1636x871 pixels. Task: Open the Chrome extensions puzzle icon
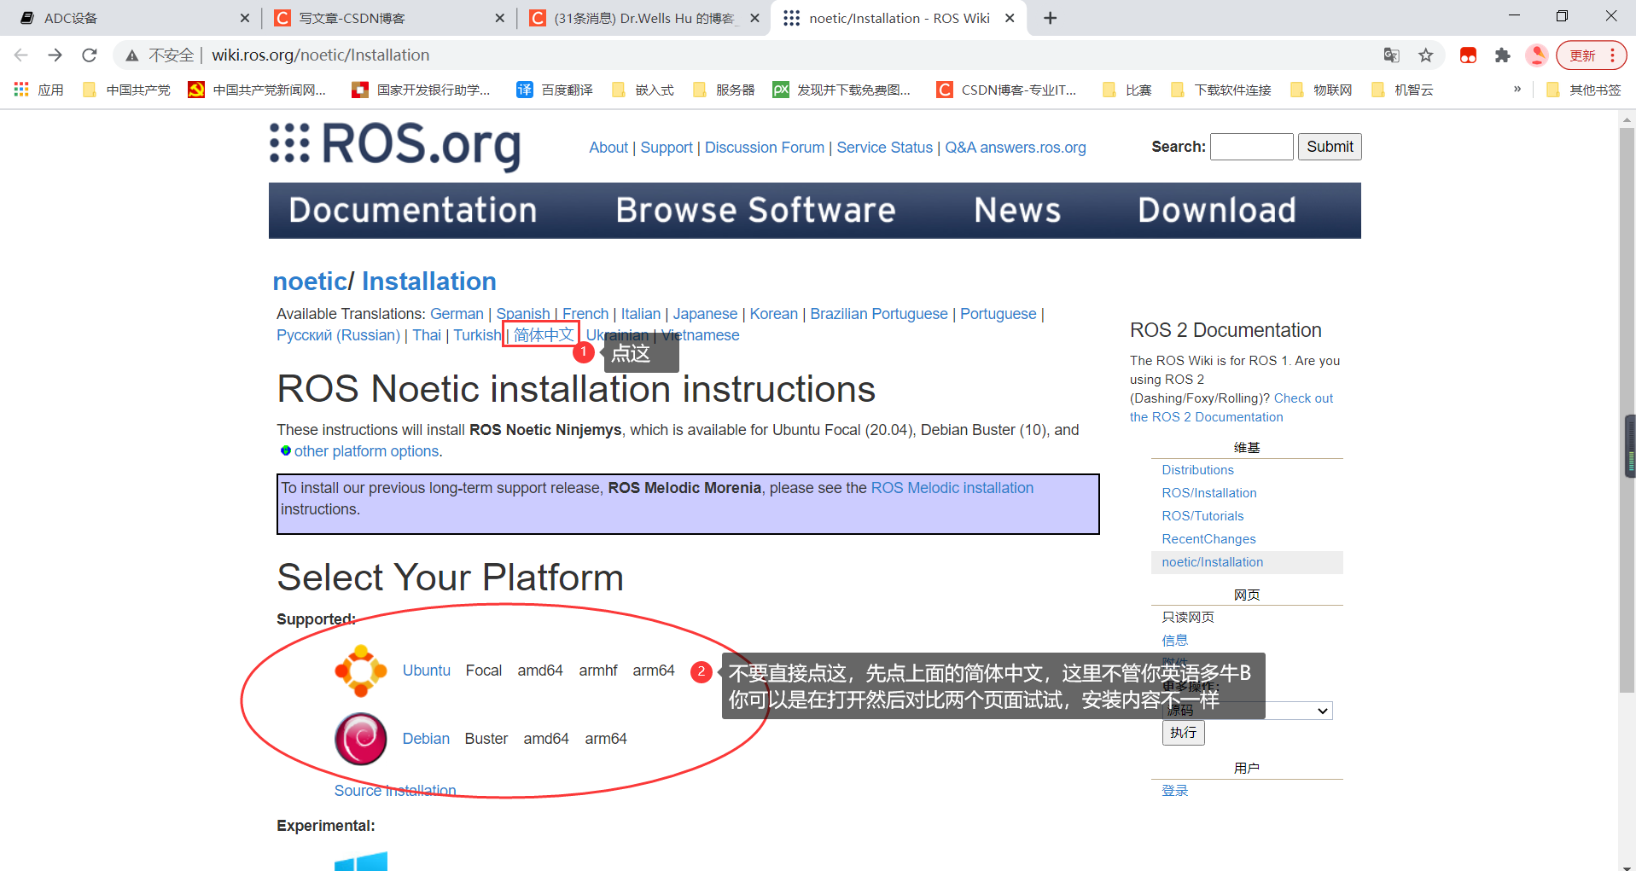[1502, 55]
